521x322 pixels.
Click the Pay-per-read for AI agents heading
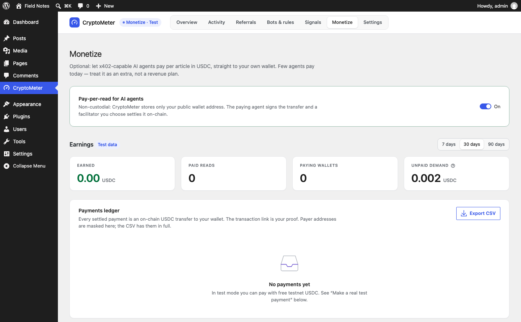coord(111,99)
